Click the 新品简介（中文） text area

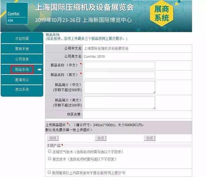click(x=119, y=87)
